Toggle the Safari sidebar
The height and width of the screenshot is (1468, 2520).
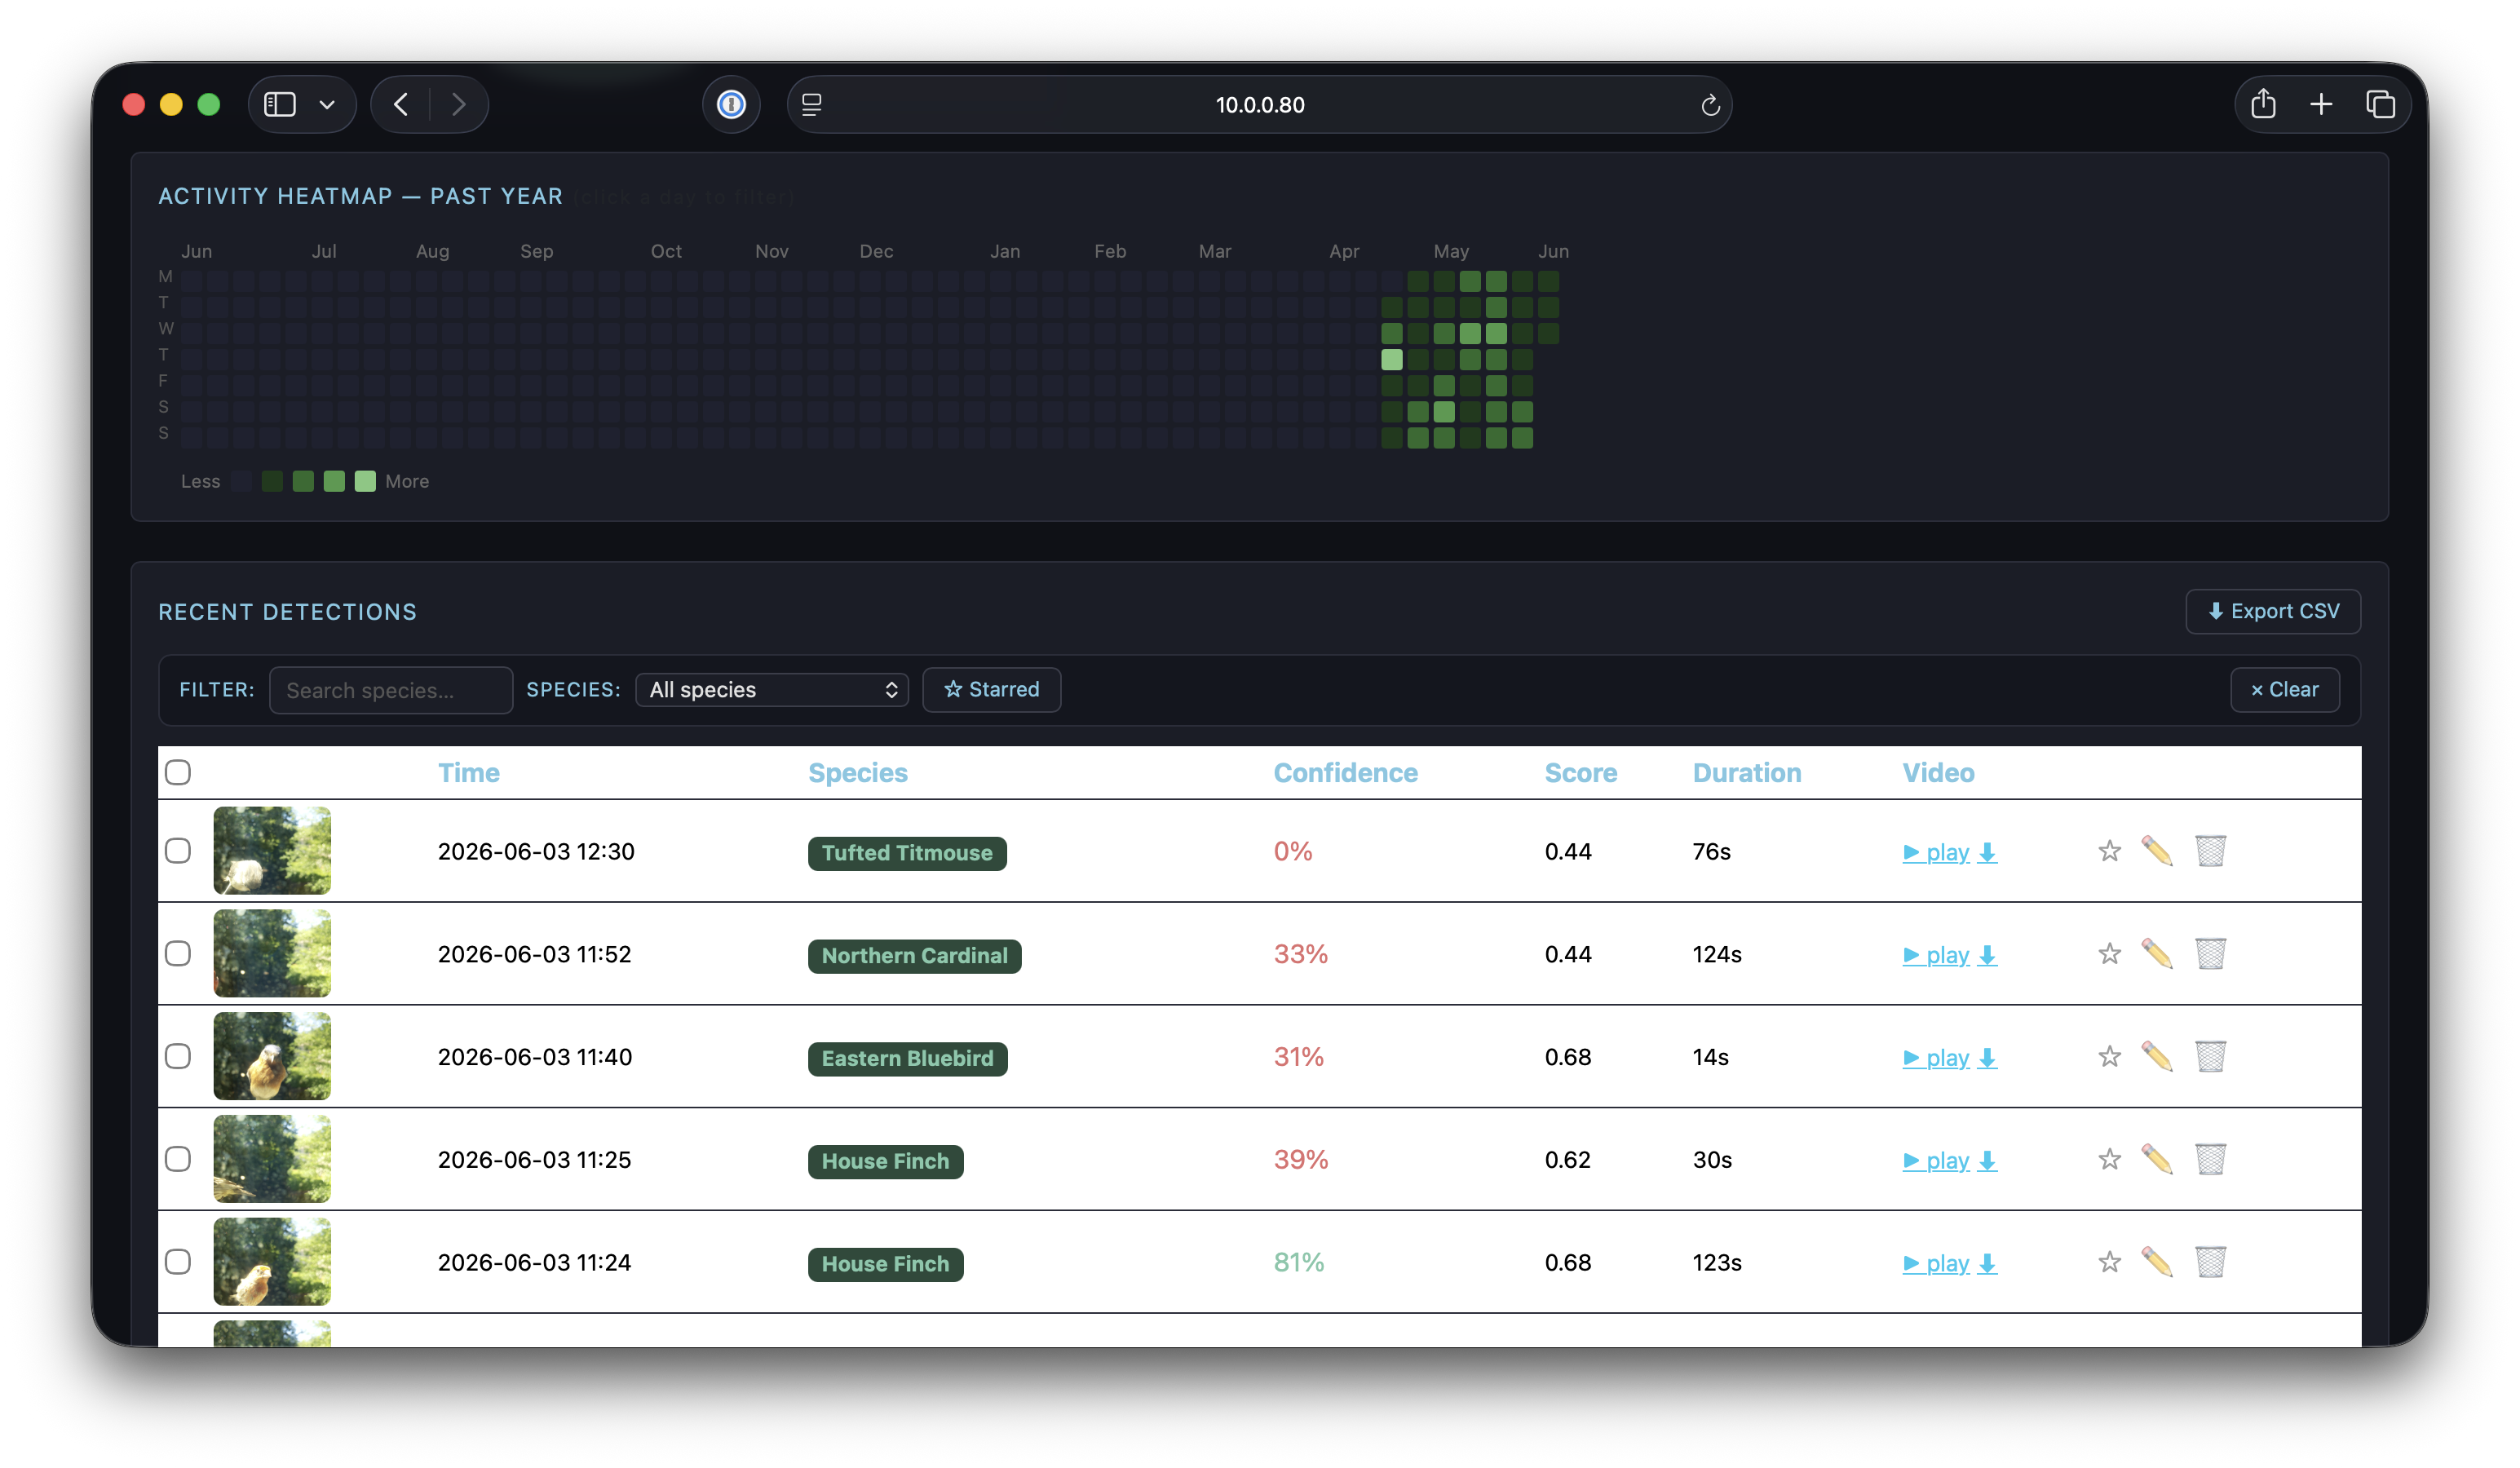[x=280, y=104]
